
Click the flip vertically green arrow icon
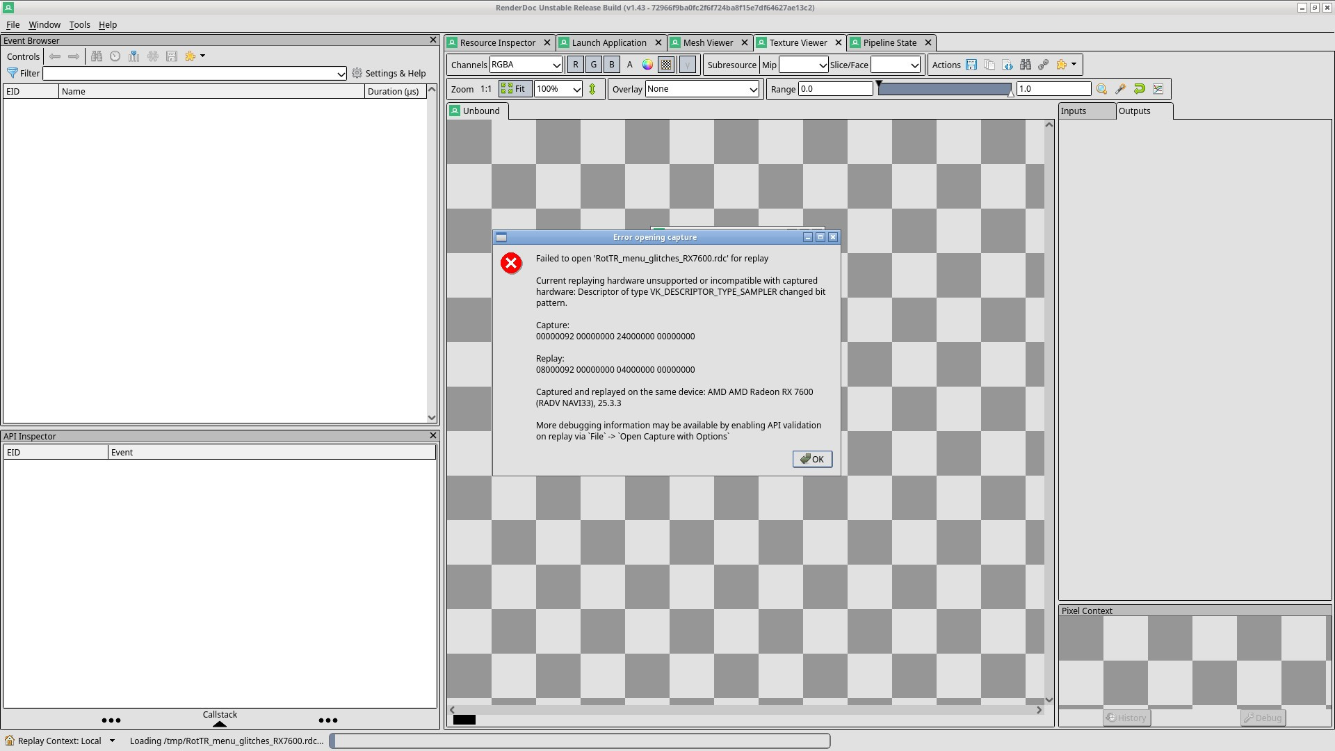click(592, 89)
